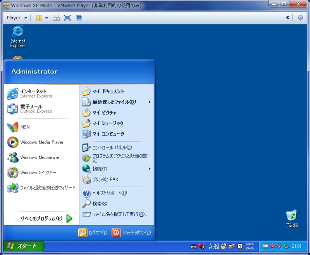The image size is (310, 255).
Task: Click the ログオフ button
Action: (95, 233)
